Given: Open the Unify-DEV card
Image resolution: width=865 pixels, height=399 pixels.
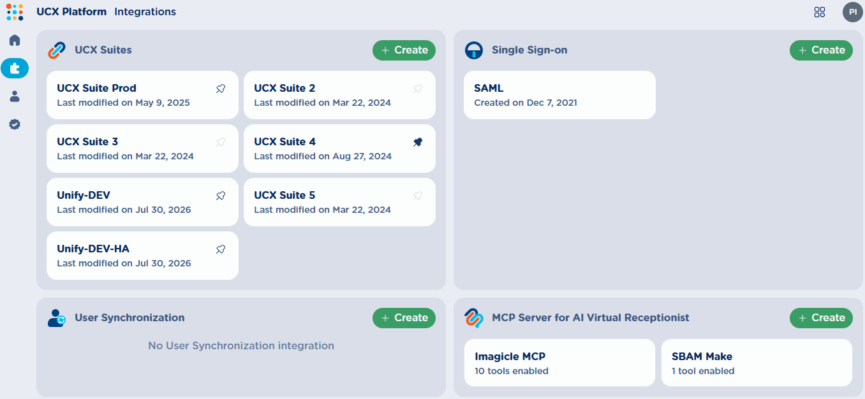Looking at the screenshot, I should (x=142, y=202).
